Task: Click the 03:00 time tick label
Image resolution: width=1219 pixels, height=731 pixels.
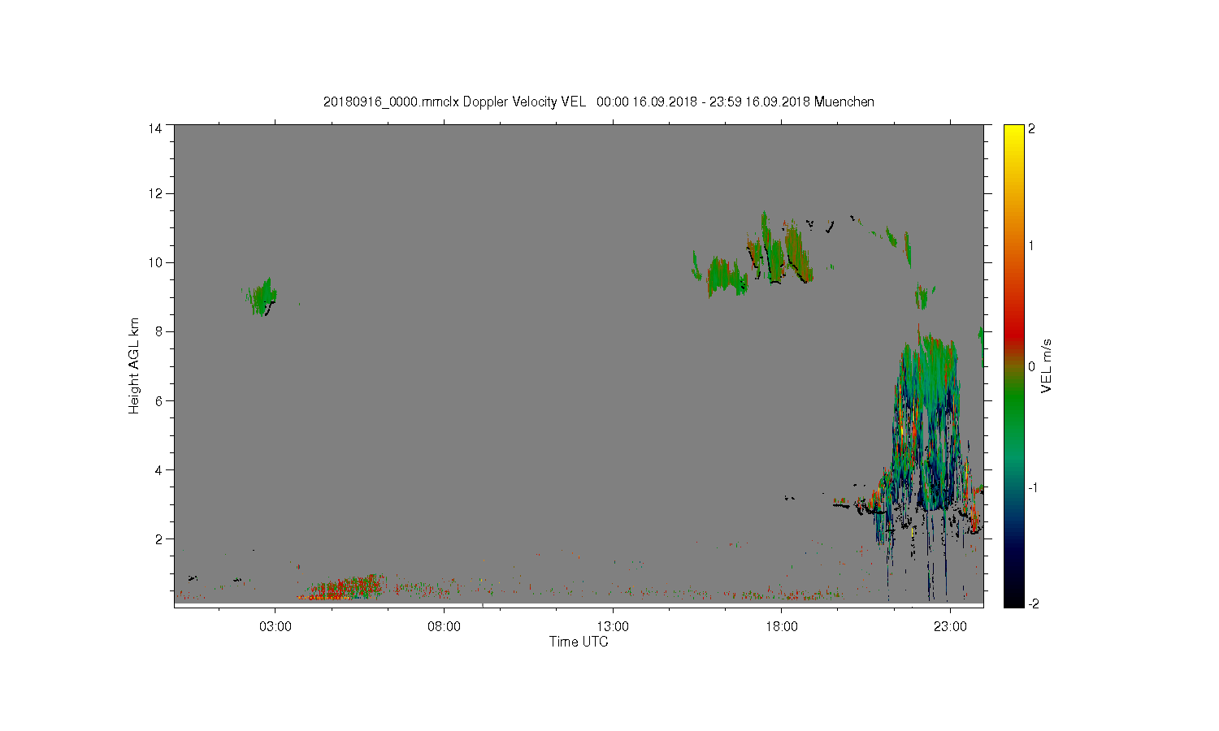Action: coord(275,627)
